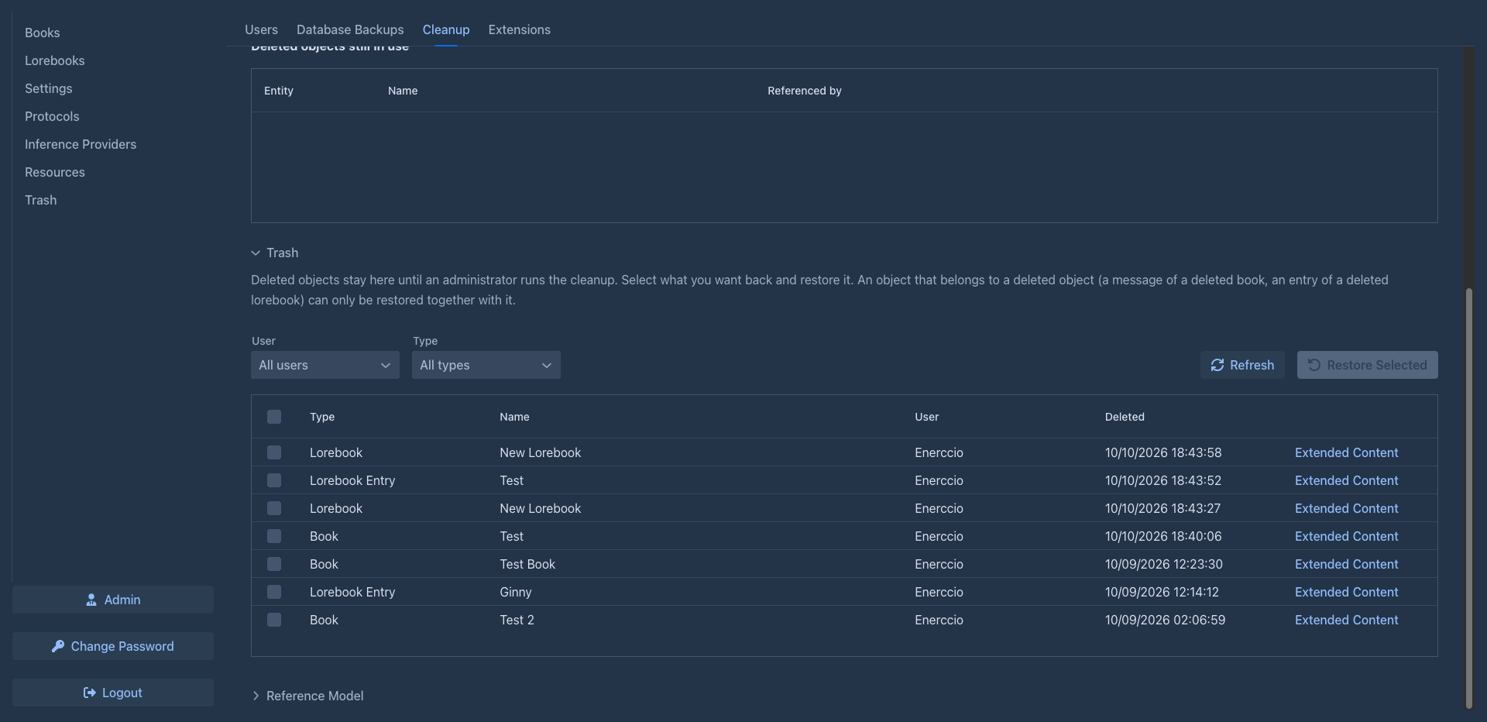Open Extended Content for Lorebook Entry Test
The image size is (1487, 722).
(1346, 480)
